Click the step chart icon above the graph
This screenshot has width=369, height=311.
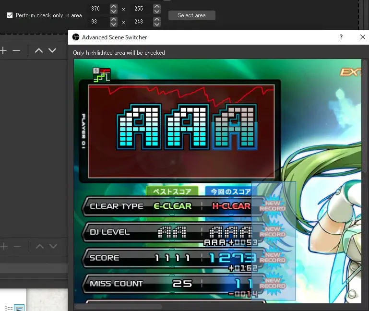[x=101, y=75]
